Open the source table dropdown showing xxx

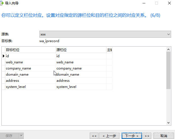tap(105, 34)
